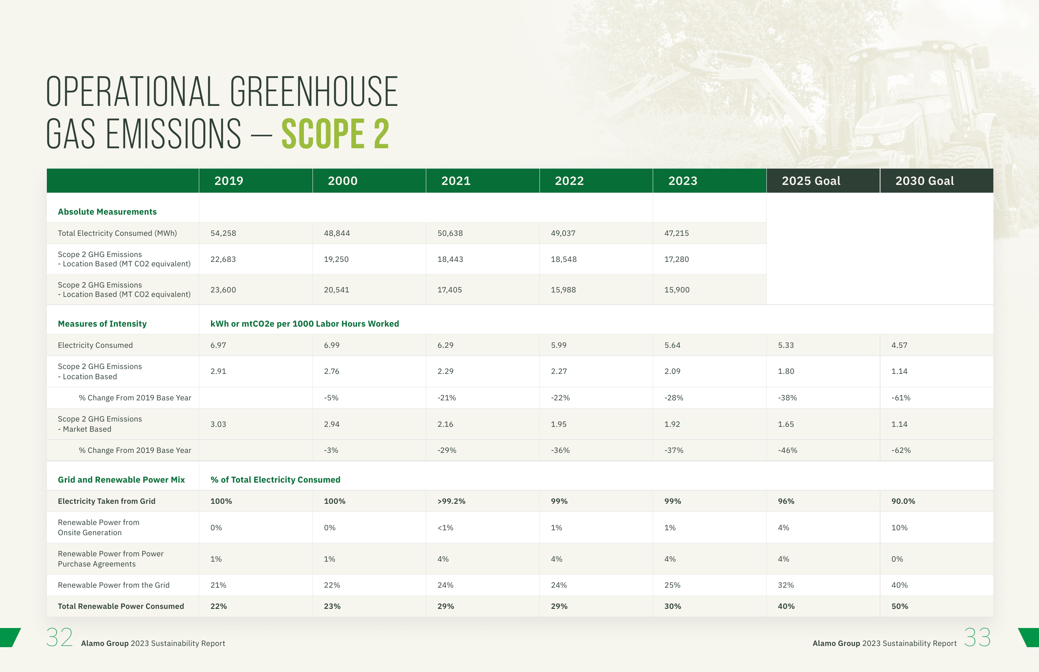This screenshot has height=672, width=1039.
Task: Click the value 23,600
Action: coord(223,290)
